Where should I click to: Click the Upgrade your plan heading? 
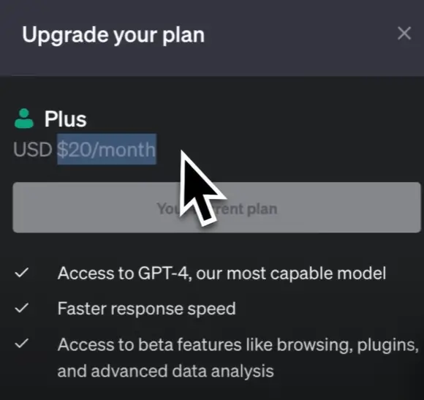coord(113,35)
